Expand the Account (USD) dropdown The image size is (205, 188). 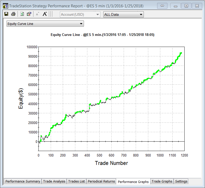[x=80, y=14]
